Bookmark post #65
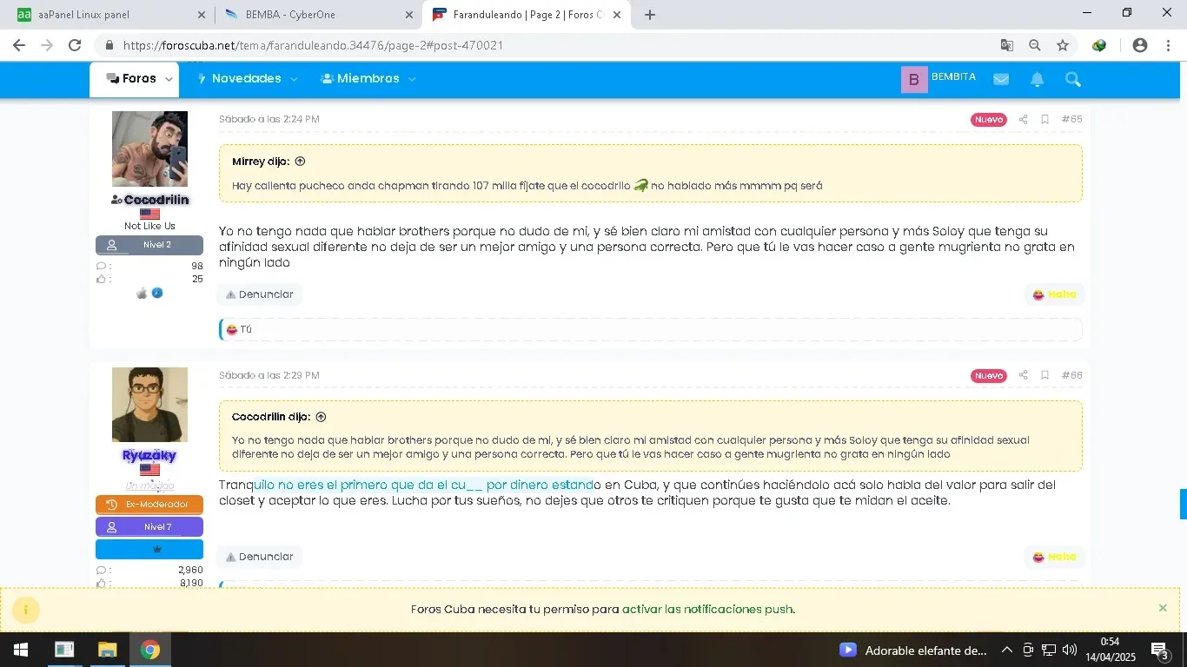Image resolution: width=1187 pixels, height=667 pixels. 1044,120
